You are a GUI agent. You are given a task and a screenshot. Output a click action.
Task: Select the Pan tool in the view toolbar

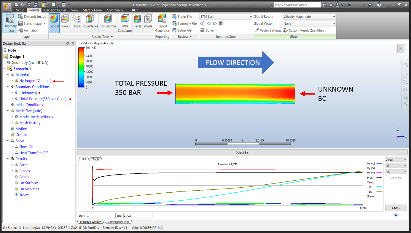pos(405,75)
